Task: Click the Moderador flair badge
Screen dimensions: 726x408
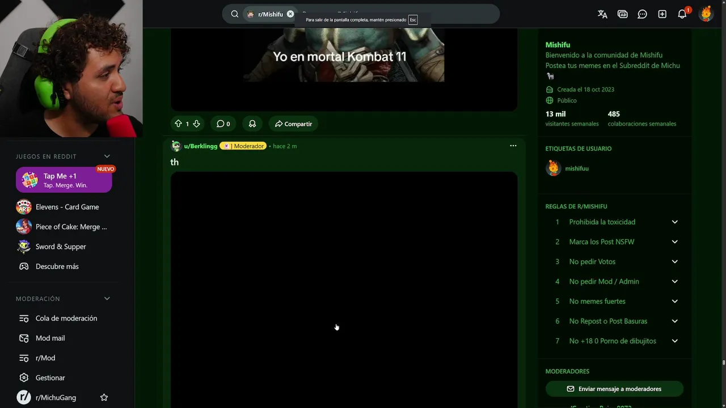Action: pos(243,146)
